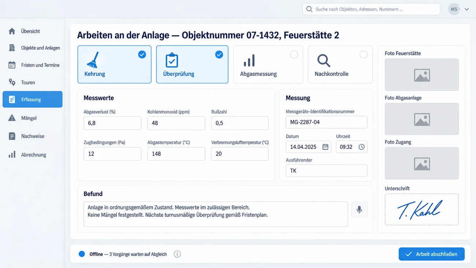Click into the Rußzahl field
Screen dimensions: 476x268
(x=240, y=123)
